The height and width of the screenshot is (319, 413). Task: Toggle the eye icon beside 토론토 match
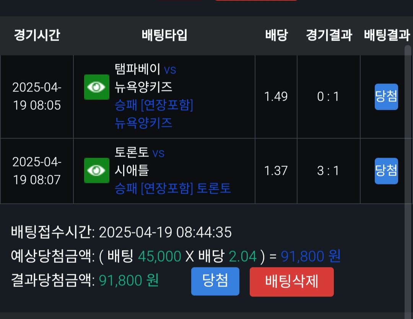(x=96, y=171)
